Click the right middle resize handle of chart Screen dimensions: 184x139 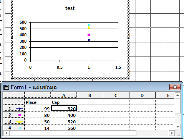click(128, 38)
